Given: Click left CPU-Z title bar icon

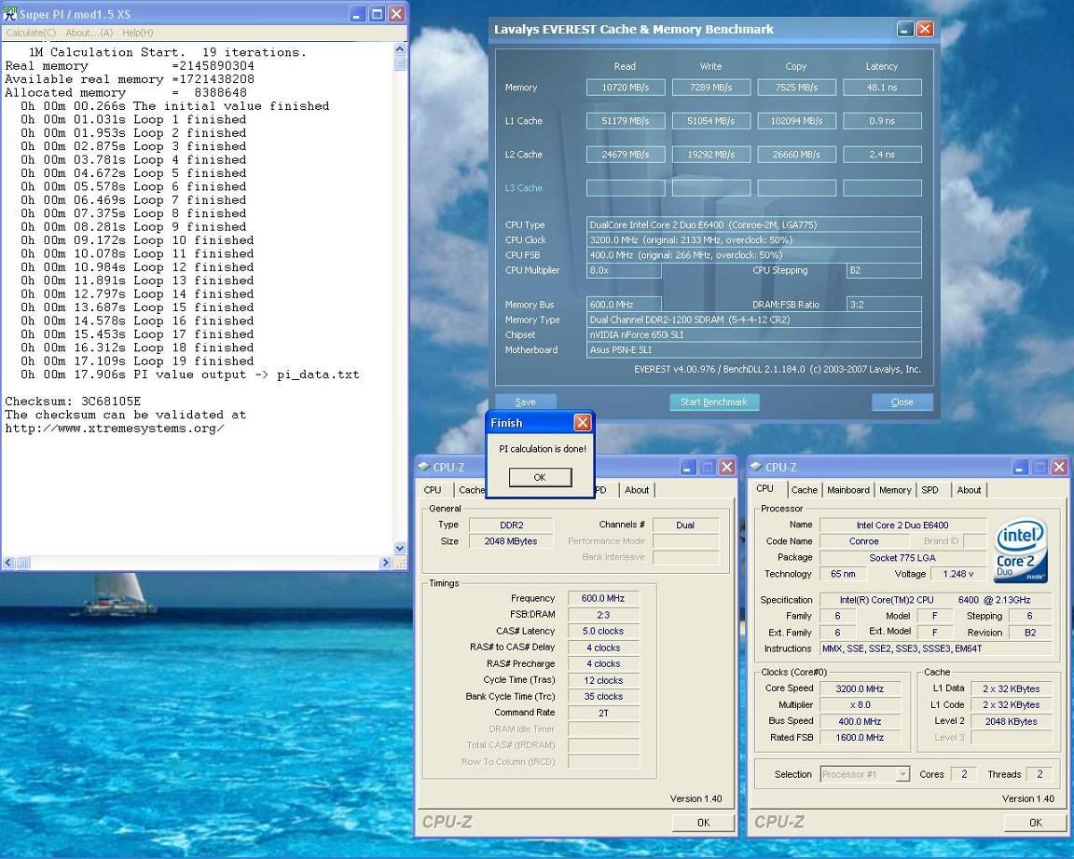Looking at the screenshot, I should pos(425,467).
